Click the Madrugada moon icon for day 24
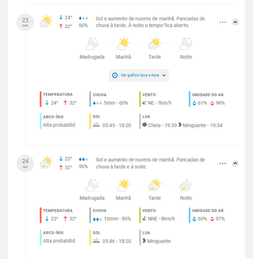 92,185
